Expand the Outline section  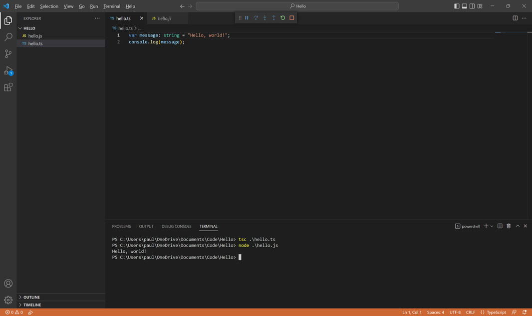pyautogui.click(x=31, y=297)
